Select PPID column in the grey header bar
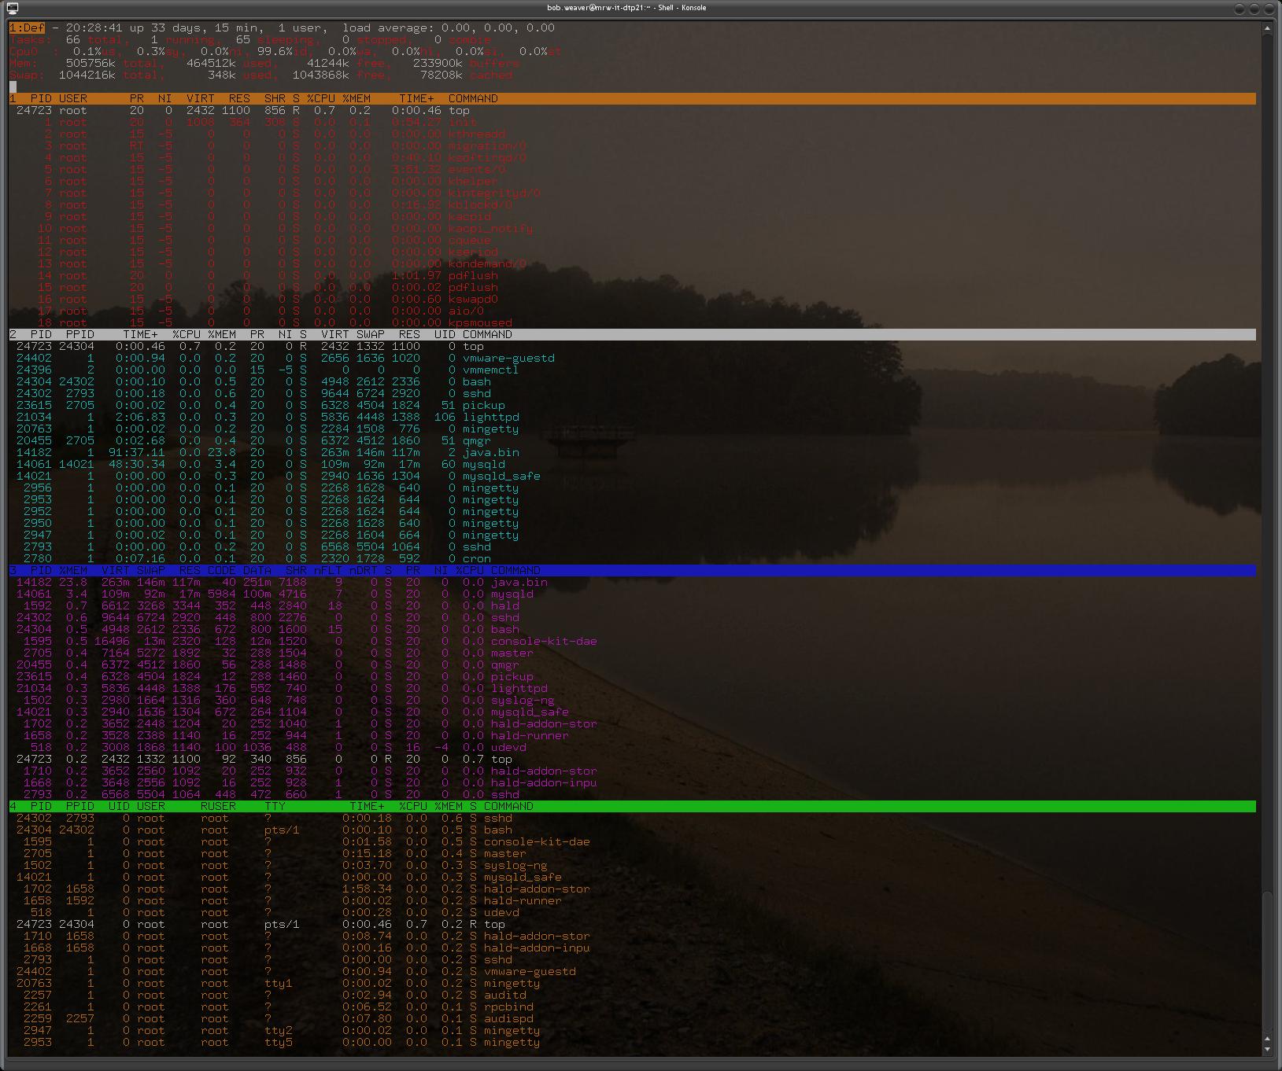This screenshot has height=1071, width=1282. tap(79, 334)
